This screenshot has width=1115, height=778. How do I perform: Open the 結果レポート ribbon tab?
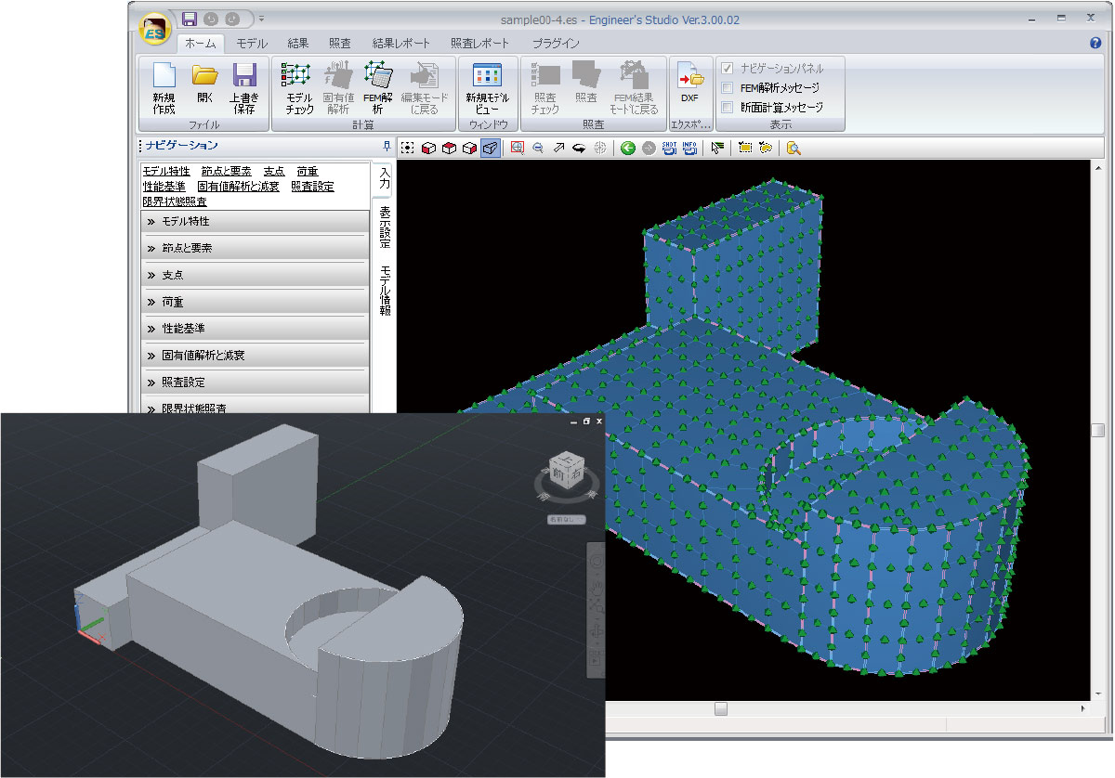pos(400,43)
